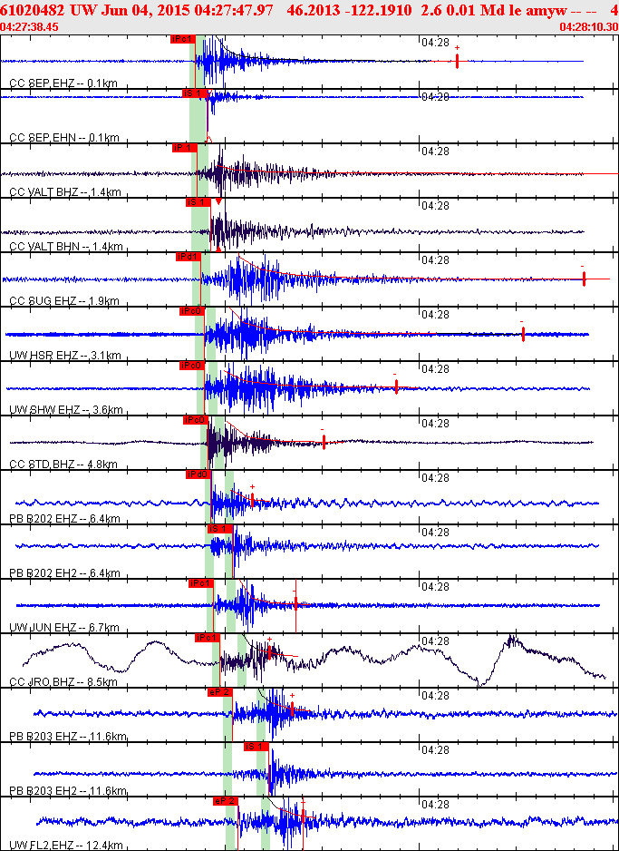The height and width of the screenshot is (851, 619).
Task: Click the window start time 04:27:38.45
Action: point(29,26)
